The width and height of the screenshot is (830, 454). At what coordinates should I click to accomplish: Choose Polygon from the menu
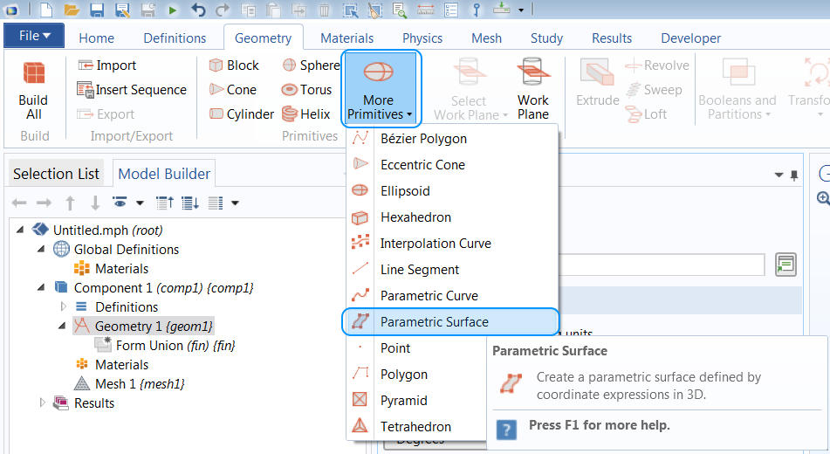pos(416,374)
